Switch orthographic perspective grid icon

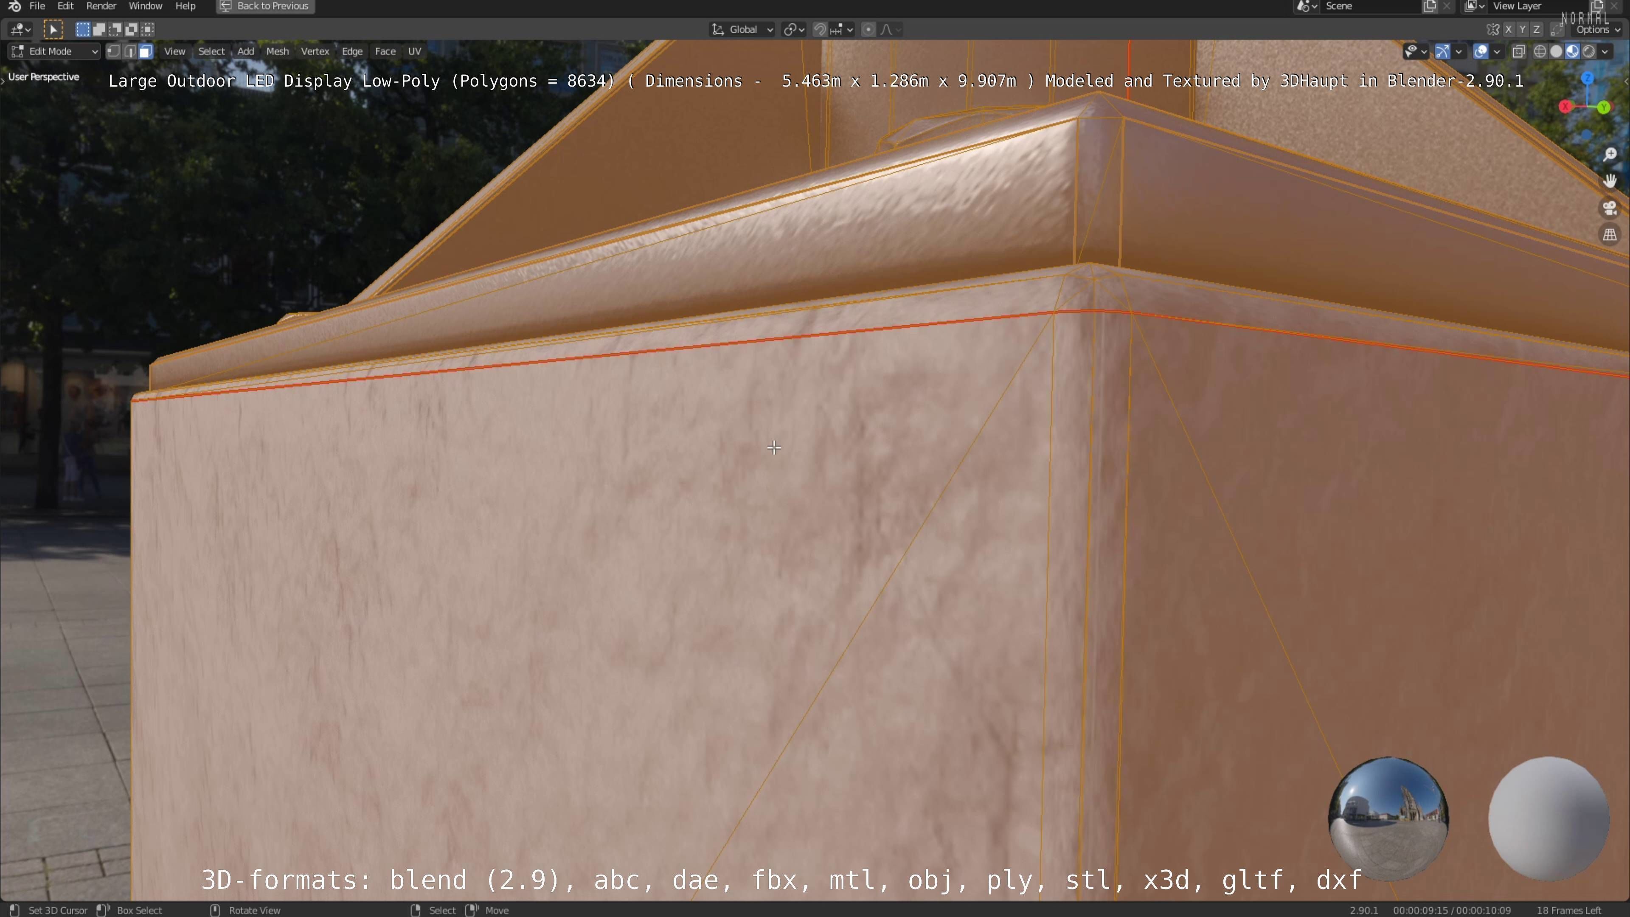(1610, 236)
